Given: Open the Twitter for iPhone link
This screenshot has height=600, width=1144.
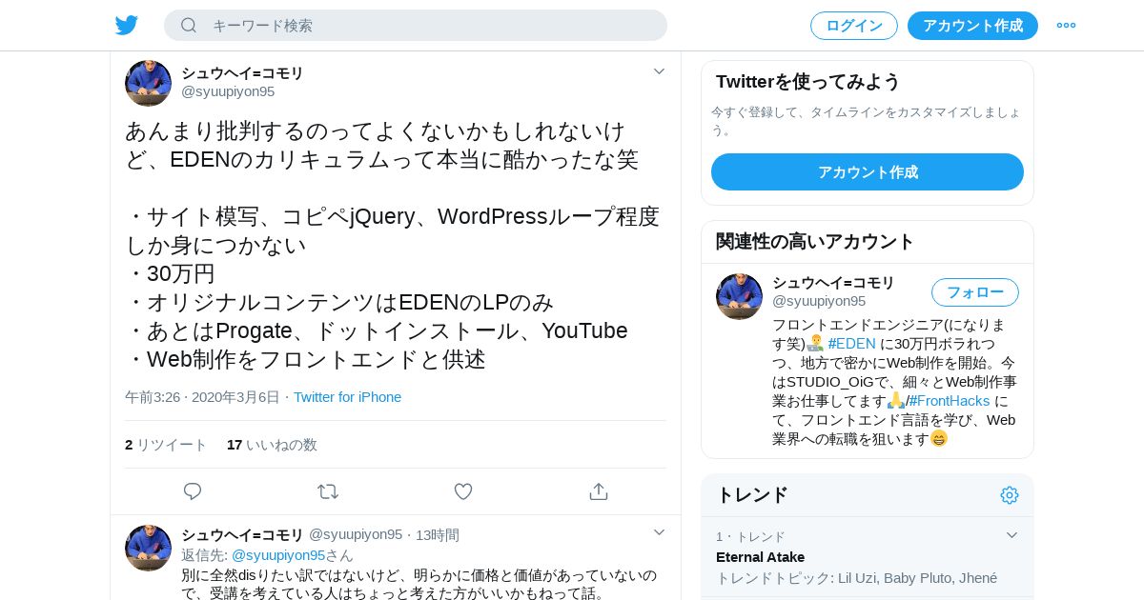Looking at the screenshot, I should pos(347,397).
